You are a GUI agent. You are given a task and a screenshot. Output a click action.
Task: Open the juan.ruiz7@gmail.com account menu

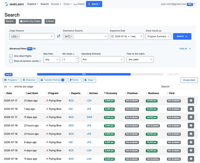coord(178,4)
